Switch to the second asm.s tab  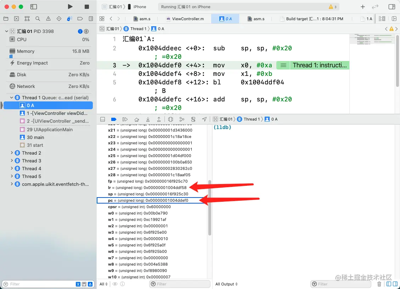pos(256,19)
